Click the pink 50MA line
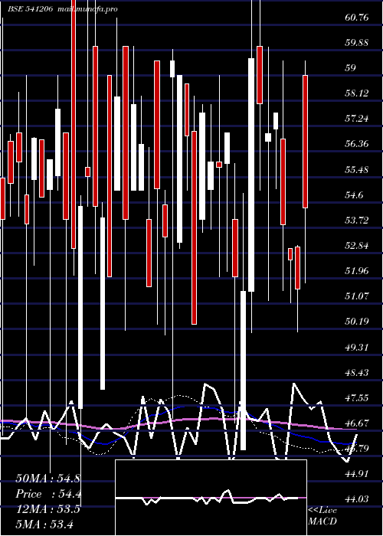383x536 pixels. click(178, 420)
